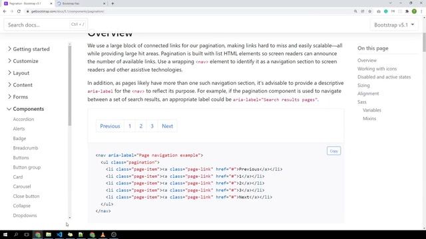Open the Bootstrap v5.1 version dropdown

pyautogui.click(x=394, y=25)
